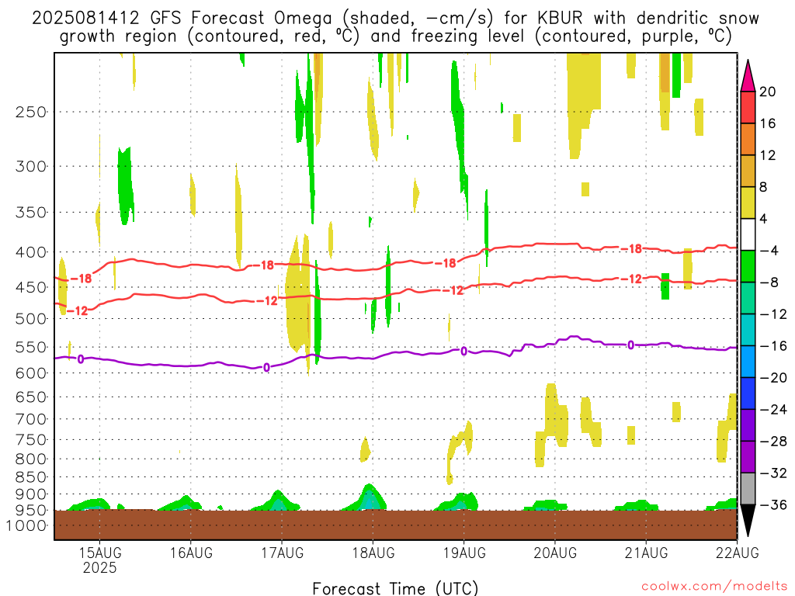The image size is (795, 596).
Task: Click the 800 pressure axis label
Action: [x=31, y=459]
